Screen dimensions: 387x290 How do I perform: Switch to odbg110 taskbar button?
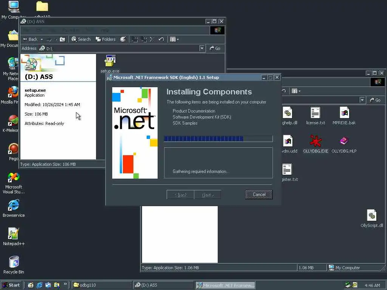[x=102, y=285]
